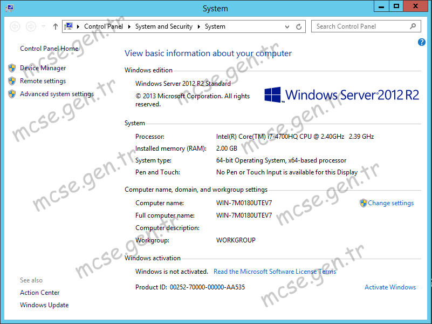
Task: Click the 'Windows is not activated.' text
Action: coord(172,272)
